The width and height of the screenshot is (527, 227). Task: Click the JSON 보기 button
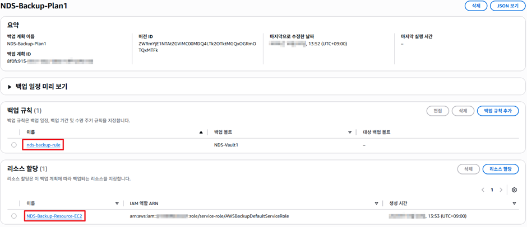pos(507,6)
